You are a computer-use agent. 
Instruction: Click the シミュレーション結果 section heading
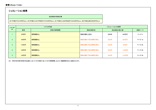(18, 11)
